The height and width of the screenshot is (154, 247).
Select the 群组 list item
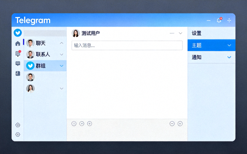[45, 66]
